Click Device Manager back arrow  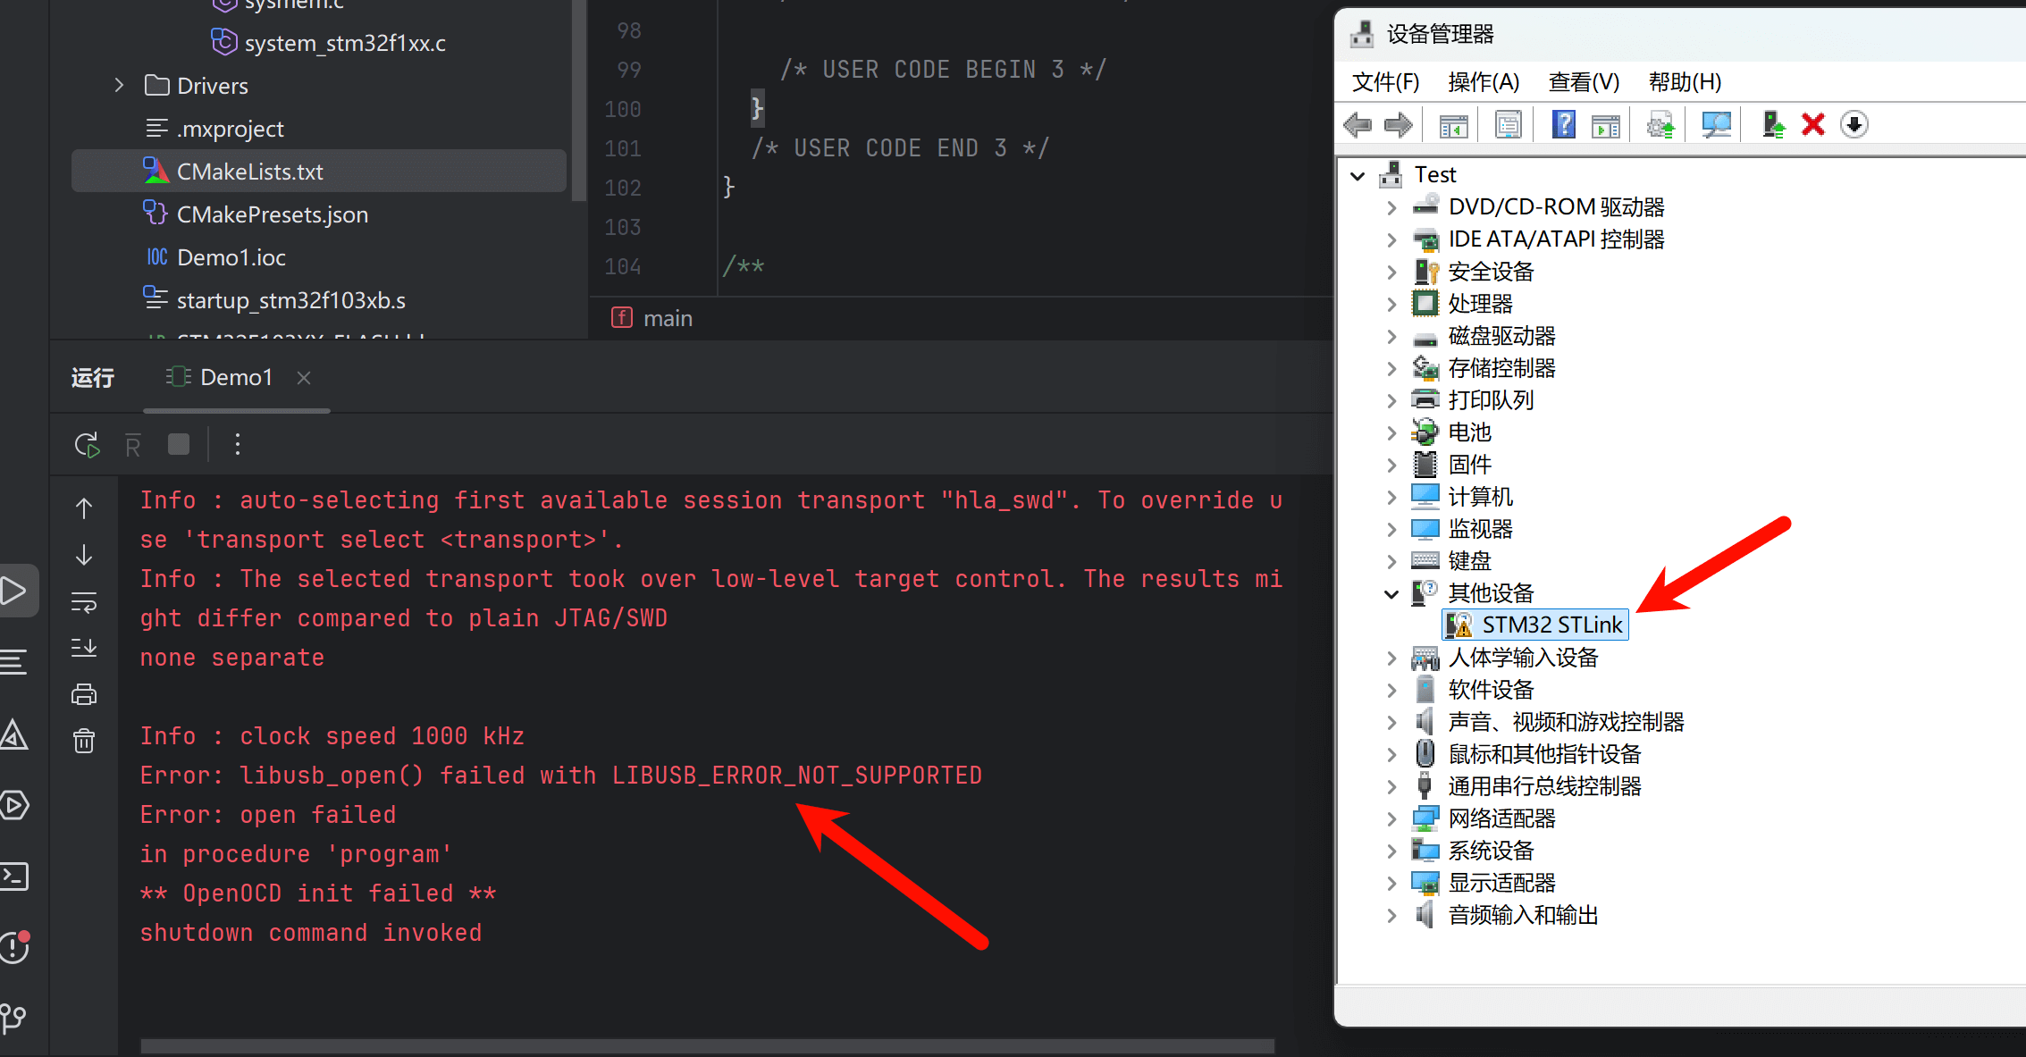pos(1358,125)
